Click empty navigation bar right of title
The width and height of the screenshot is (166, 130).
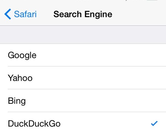pyautogui.click(x=138, y=14)
